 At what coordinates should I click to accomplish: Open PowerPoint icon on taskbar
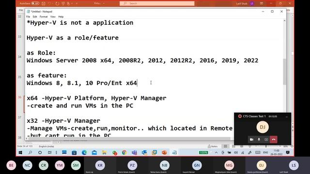(x=164, y=153)
